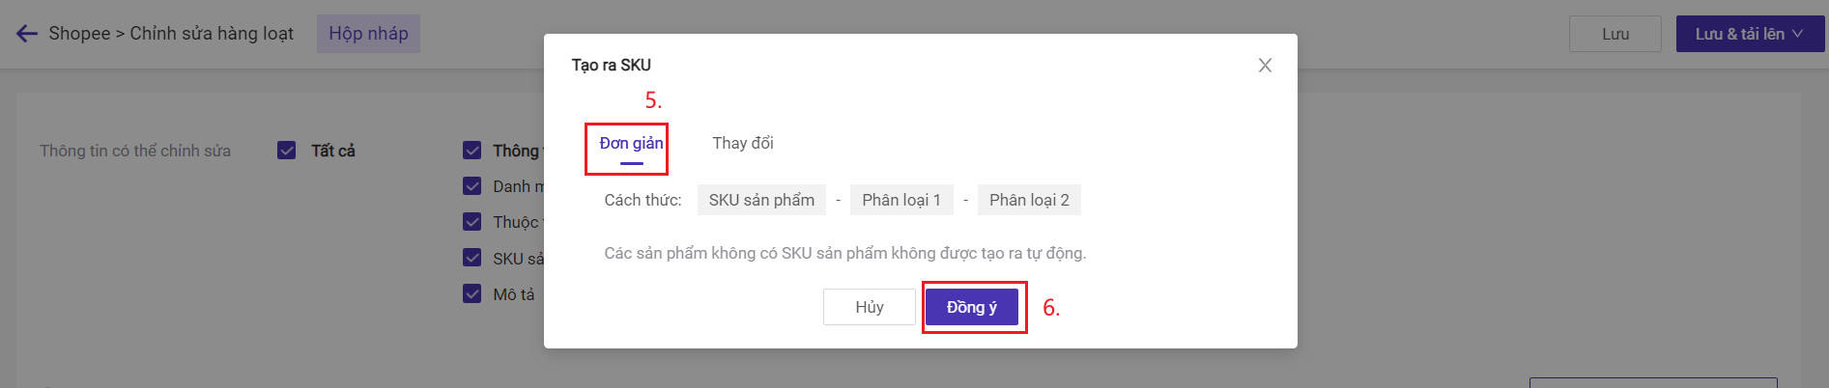Click the Hủy button
This screenshot has width=1829, height=388.
pyautogui.click(x=869, y=307)
